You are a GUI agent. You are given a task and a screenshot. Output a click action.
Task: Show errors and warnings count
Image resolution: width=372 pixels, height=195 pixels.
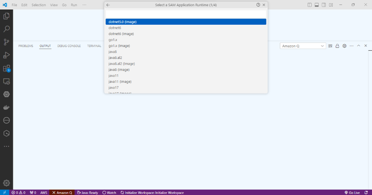click(x=18, y=193)
